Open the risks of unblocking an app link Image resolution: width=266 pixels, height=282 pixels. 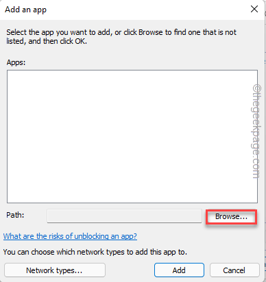point(70,236)
